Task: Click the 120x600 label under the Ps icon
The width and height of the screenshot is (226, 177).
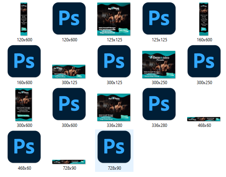Action: pos(69,40)
